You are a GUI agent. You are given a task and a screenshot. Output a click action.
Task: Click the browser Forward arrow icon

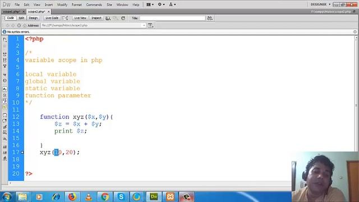pyautogui.click(x=13, y=25)
